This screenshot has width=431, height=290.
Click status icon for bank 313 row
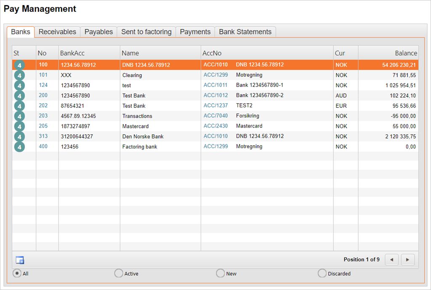(19, 137)
